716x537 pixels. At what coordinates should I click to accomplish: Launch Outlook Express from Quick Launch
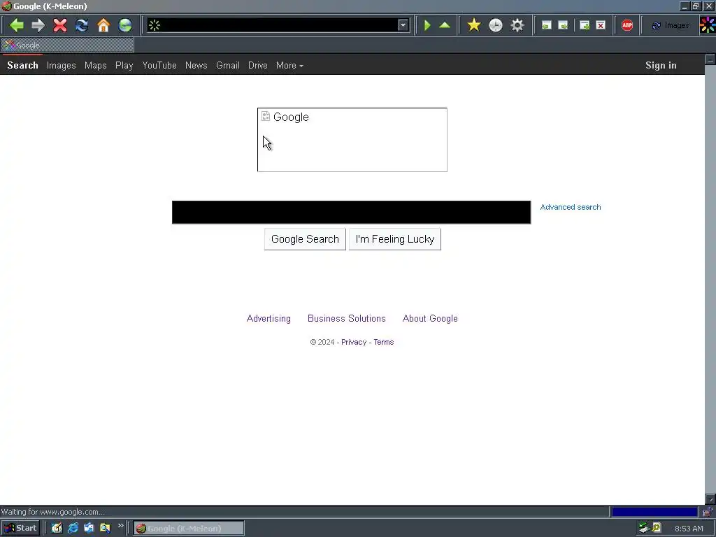pos(89,529)
